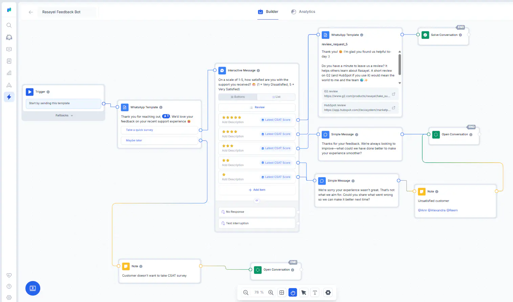
Task: Open external link icon for HubSpot review
Action: coord(393,108)
